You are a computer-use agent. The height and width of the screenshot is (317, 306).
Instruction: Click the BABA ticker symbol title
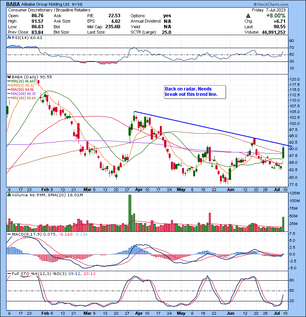tap(13, 4)
